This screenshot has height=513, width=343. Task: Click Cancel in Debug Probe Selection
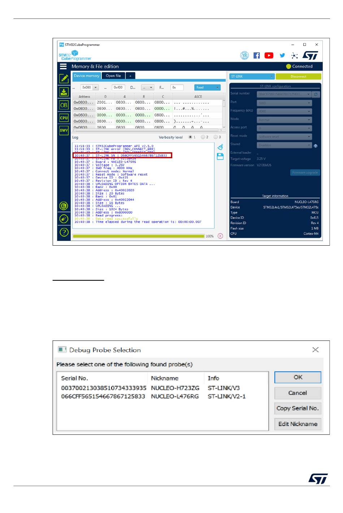point(298,393)
